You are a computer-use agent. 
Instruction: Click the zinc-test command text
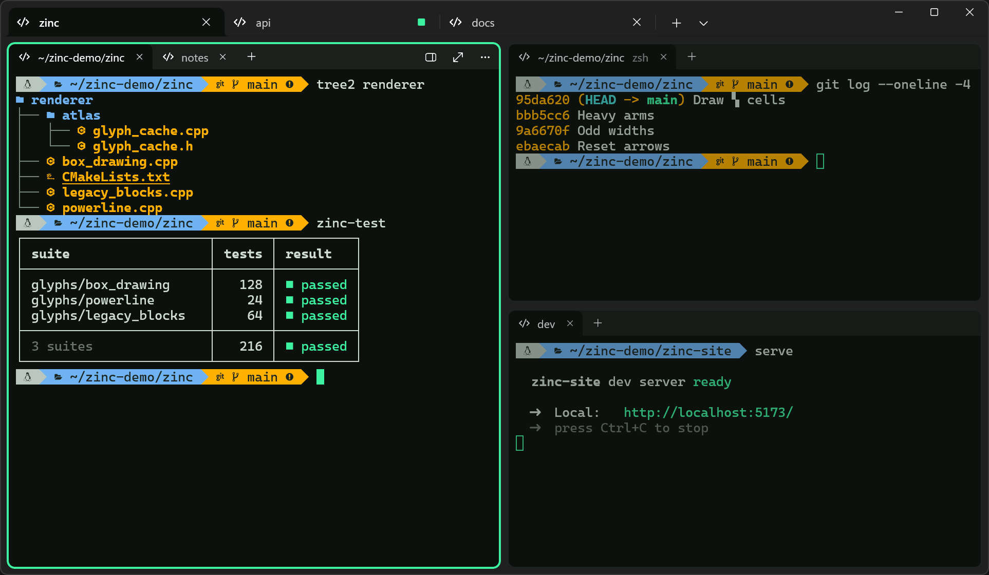point(351,223)
